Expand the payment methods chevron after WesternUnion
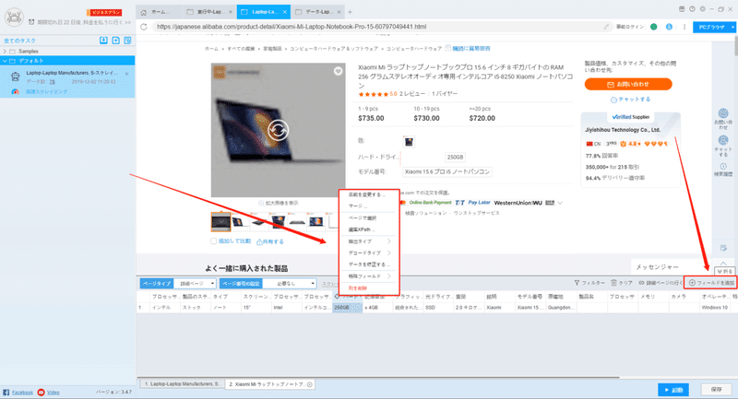The height and width of the screenshot is (399, 738). pyautogui.click(x=560, y=203)
